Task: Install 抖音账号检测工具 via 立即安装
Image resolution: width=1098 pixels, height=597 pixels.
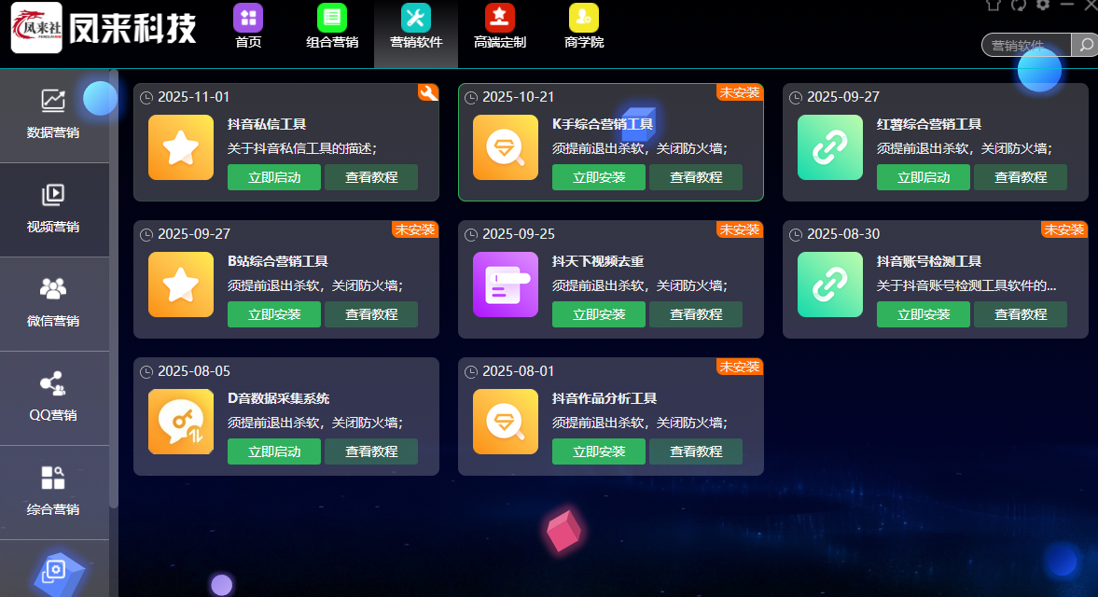Action: click(x=923, y=314)
